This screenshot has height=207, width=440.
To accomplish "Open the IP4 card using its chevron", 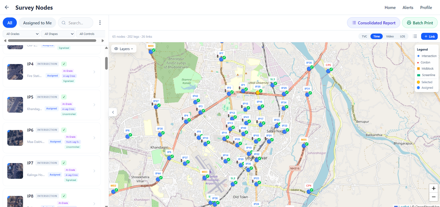I will tap(94, 72).
